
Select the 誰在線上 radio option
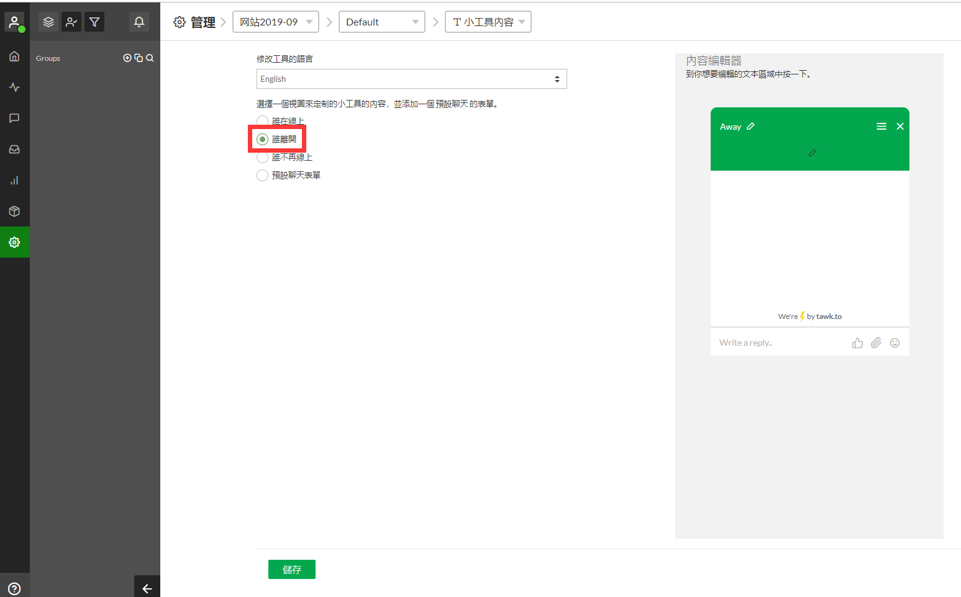(263, 121)
